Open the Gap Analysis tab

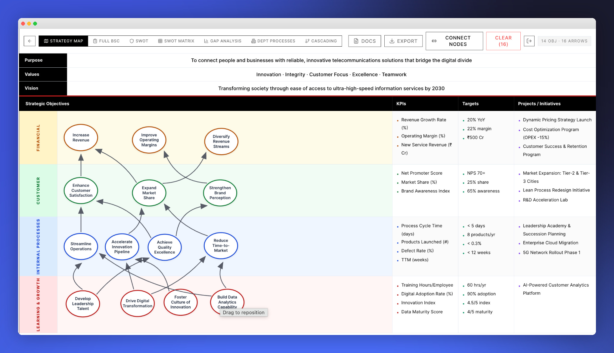[222, 41]
